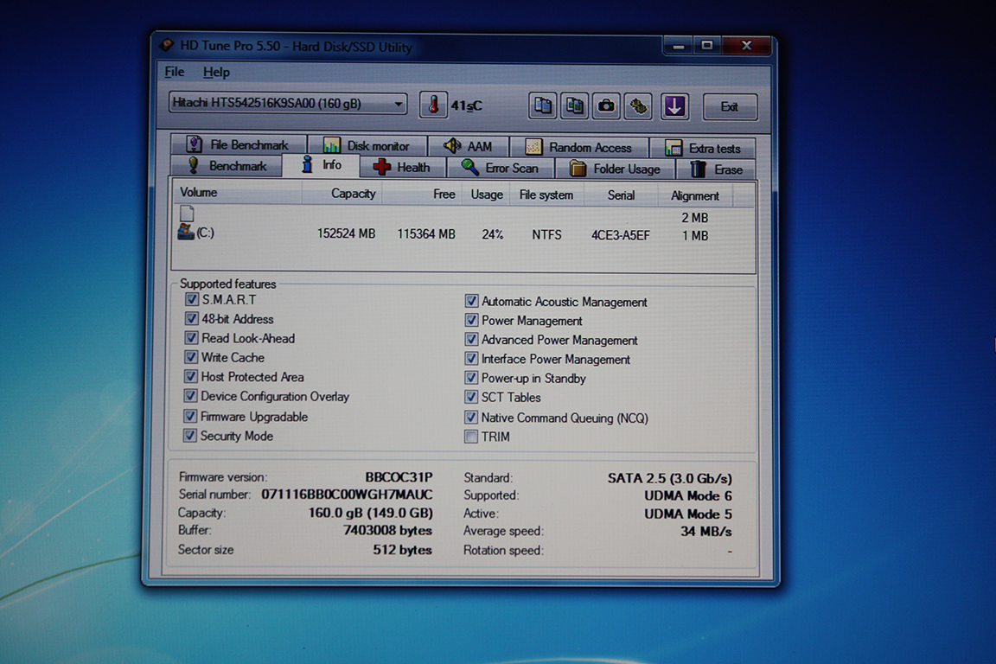Viewport: 996px width, 664px height.
Task: Toggle the Advanced Power Management checkbox
Action: pos(471,339)
